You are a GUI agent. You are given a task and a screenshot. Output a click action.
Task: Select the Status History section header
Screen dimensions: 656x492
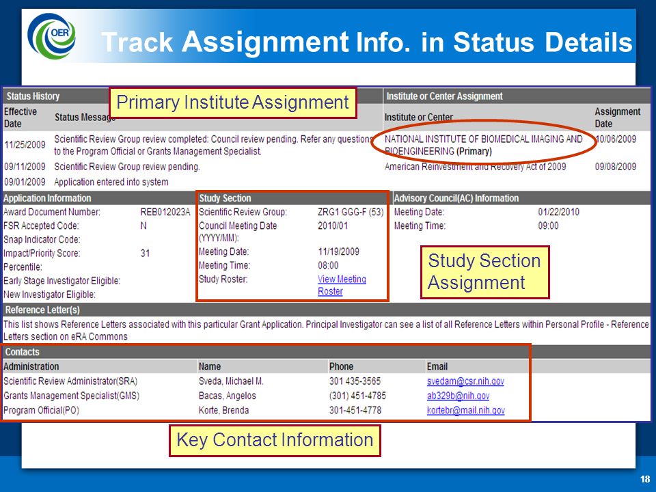pos(33,96)
